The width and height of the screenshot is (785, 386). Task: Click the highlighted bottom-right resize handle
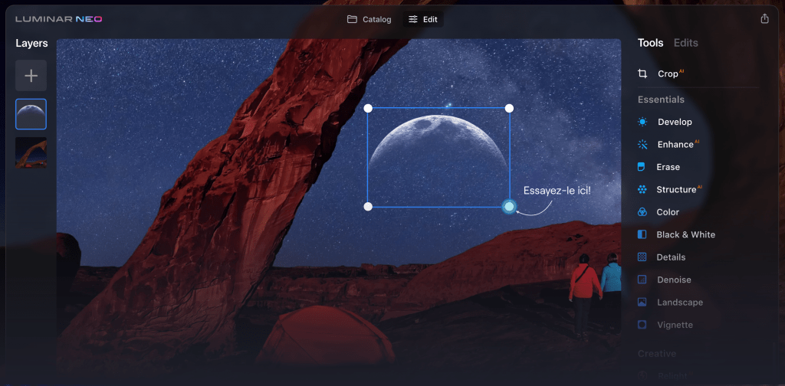(x=509, y=207)
